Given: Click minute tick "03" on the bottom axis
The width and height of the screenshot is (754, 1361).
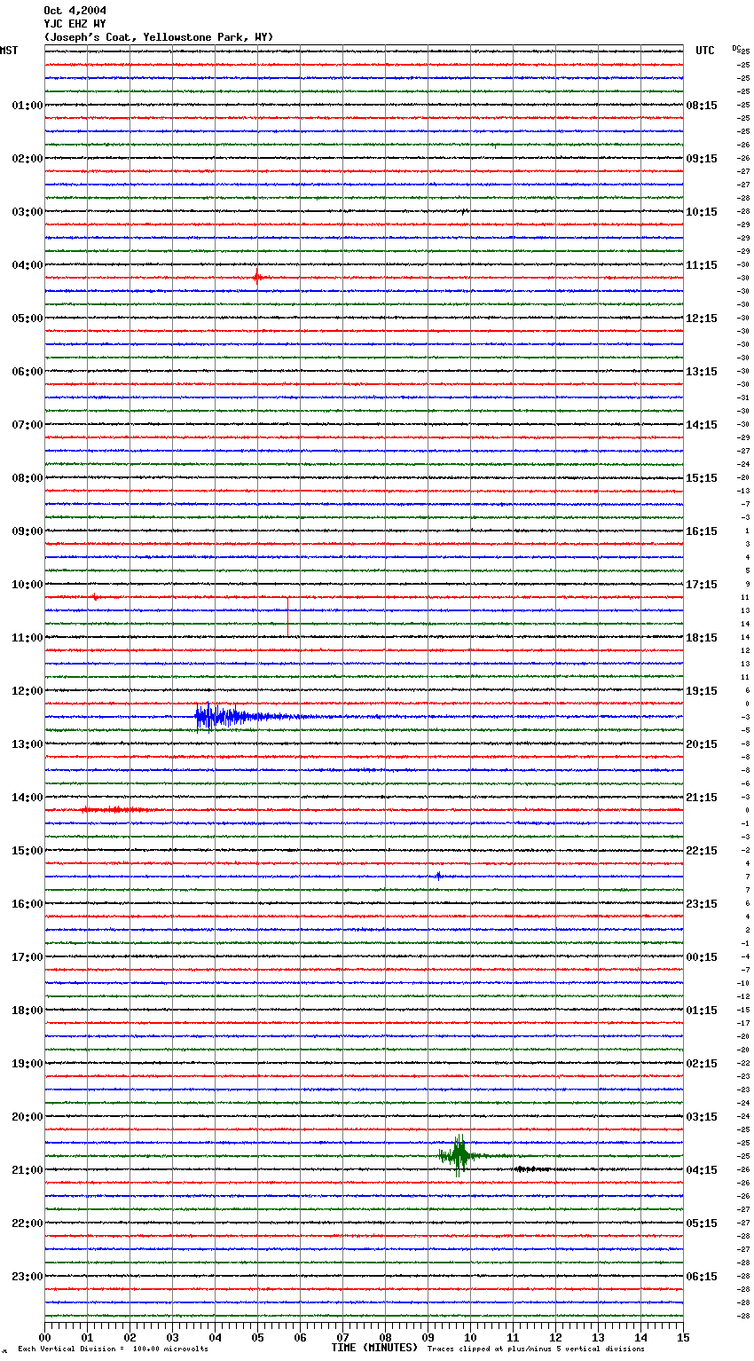Looking at the screenshot, I should [172, 1338].
